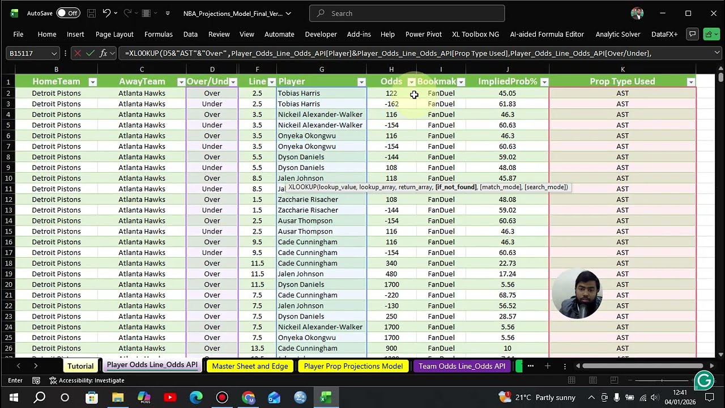This screenshot has height=408, width=725.
Task: Switch to the Tutorial sheet tab
Action: pyautogui.click(x=80, y=366)
